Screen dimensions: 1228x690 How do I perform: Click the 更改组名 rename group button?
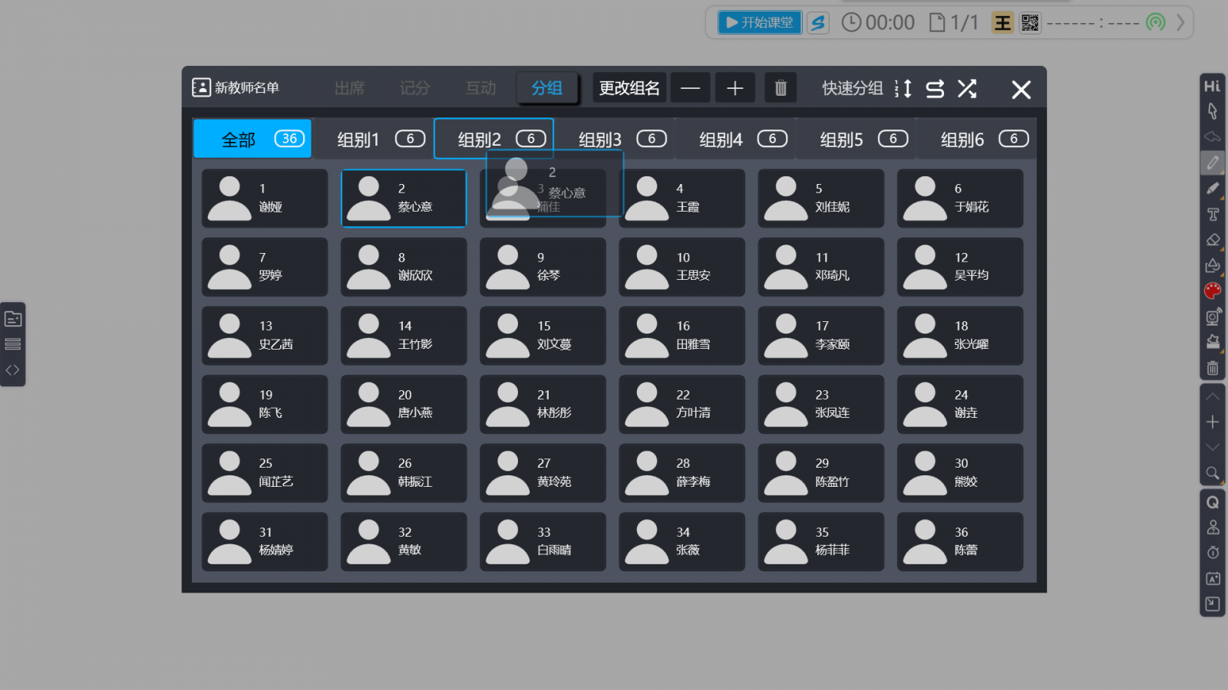point(629,88)
